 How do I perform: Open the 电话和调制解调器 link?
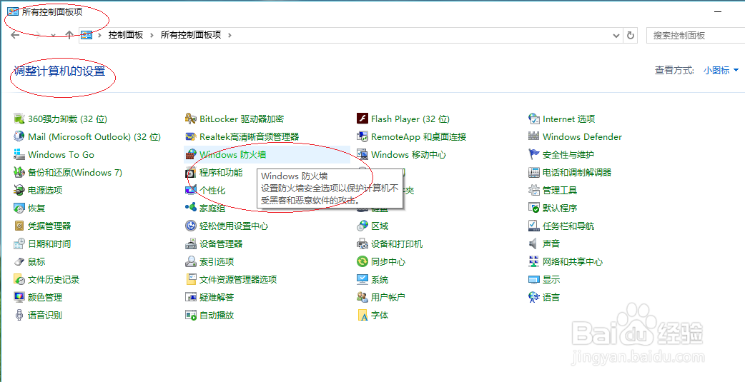tap(577, 172)
